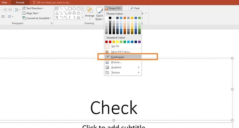Image resolution: width=239 pixels, height=128 pixels.
Task: Select the Text Box shape in gallery
Action: (x=57, y=9)
